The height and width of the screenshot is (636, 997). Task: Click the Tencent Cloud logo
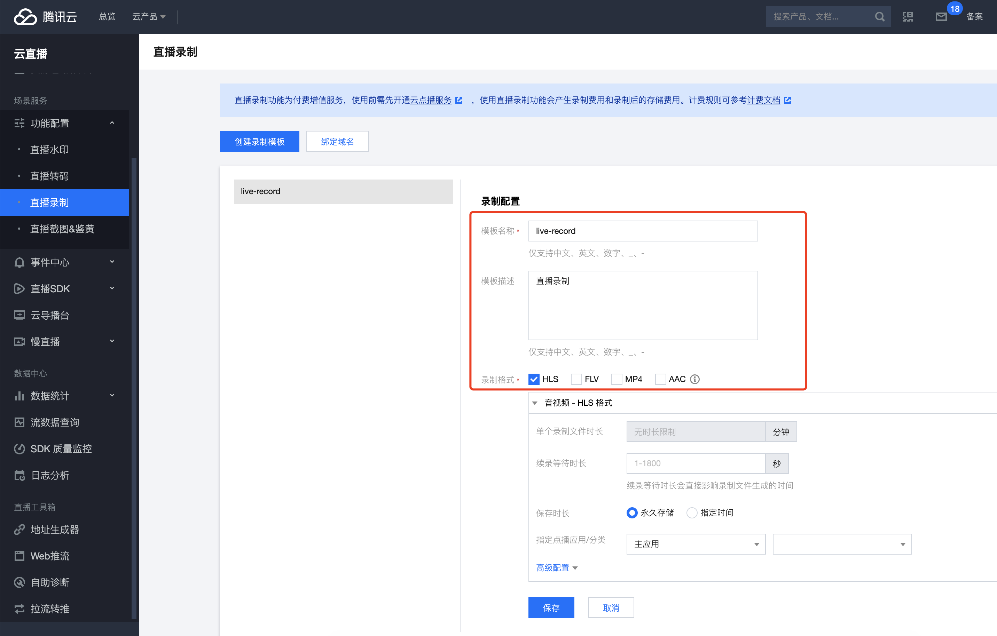tap(45, 17)
